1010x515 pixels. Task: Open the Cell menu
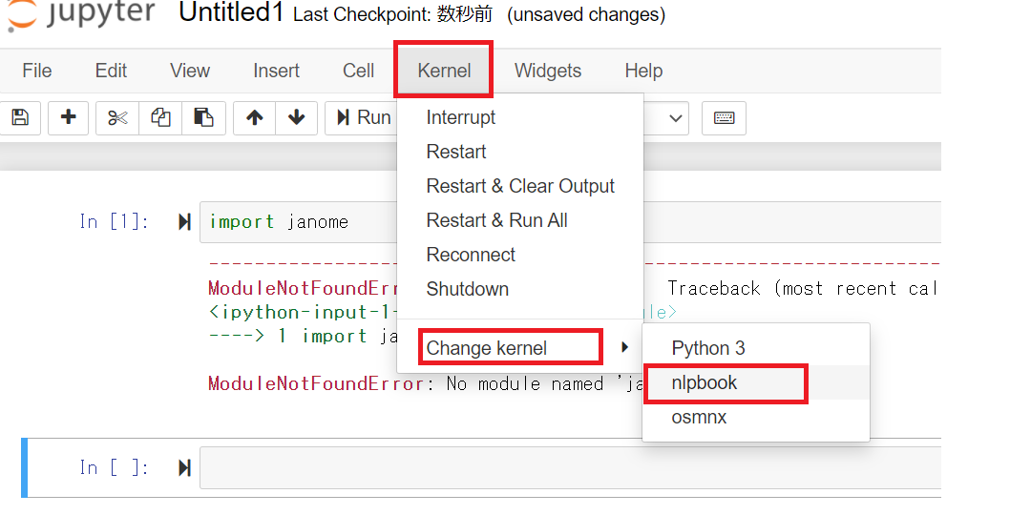click(358, 71)
